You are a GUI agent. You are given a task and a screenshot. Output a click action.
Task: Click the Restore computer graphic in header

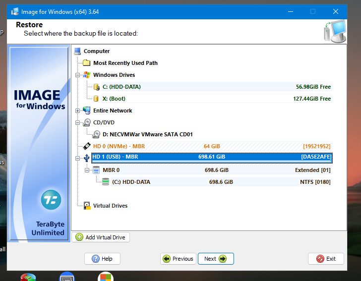[x=335, y=31]
